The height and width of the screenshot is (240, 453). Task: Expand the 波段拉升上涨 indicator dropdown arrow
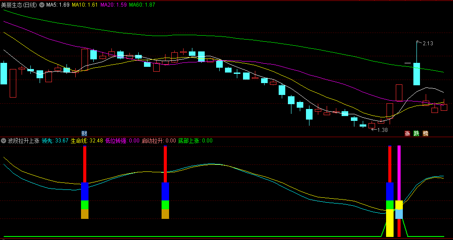click(4, 141)
